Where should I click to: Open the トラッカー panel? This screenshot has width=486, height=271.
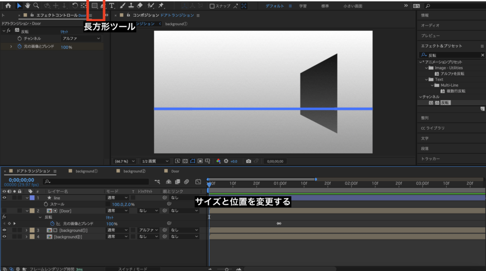pos(430,158)
